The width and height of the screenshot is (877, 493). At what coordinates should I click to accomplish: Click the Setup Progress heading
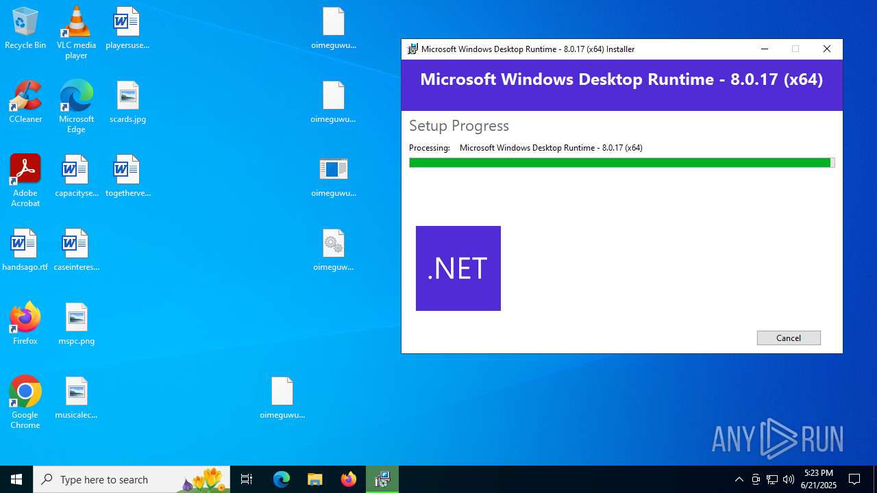459,125
